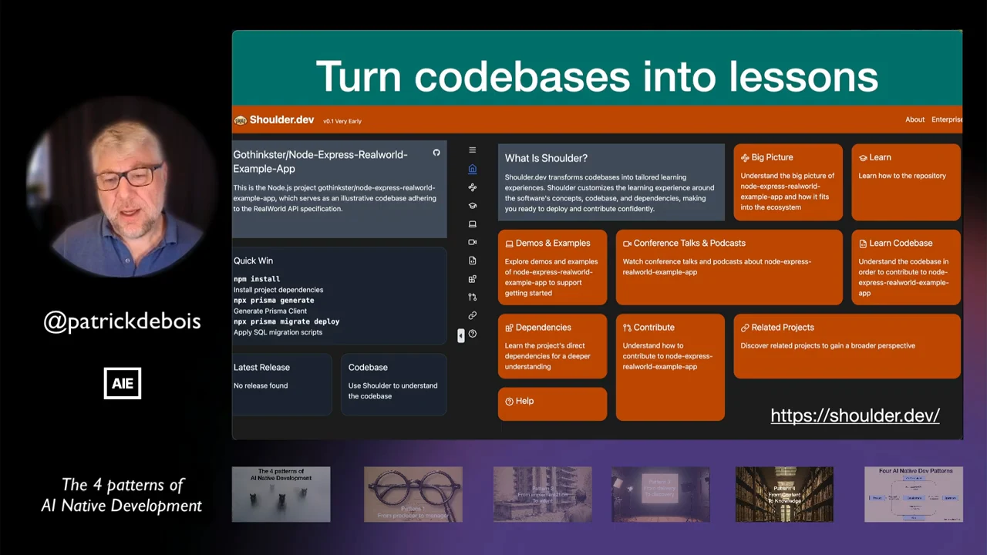Screen dimensions: 987x555
Task: Click the Gothinkster/Node-Express-Realworld-Example-App title
Action: 321,161
